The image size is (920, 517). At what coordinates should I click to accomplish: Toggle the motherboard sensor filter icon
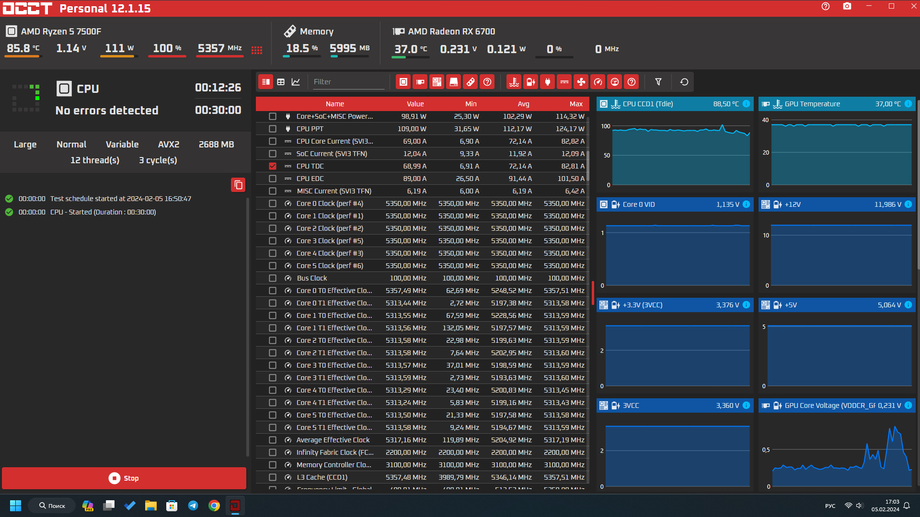pos(437,82)
